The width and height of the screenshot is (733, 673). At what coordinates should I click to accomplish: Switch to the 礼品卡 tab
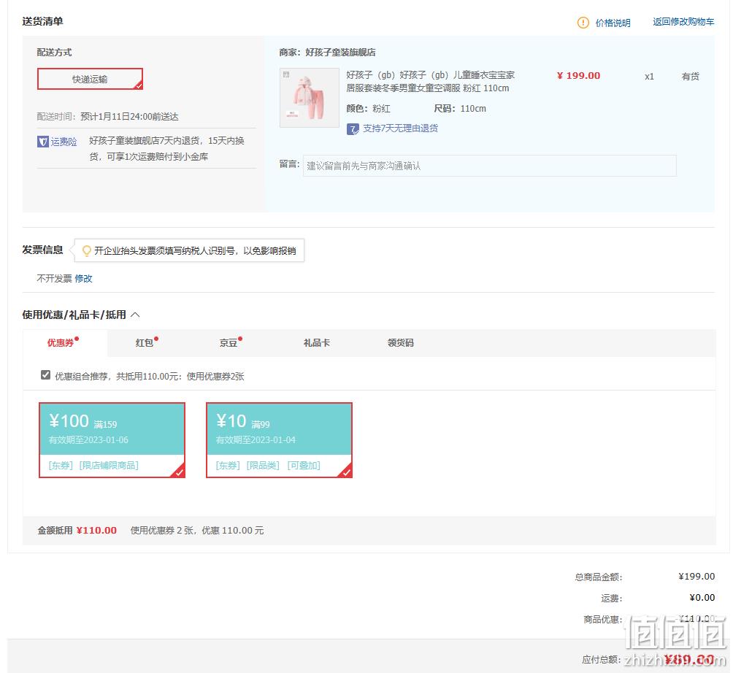(316, 342)
